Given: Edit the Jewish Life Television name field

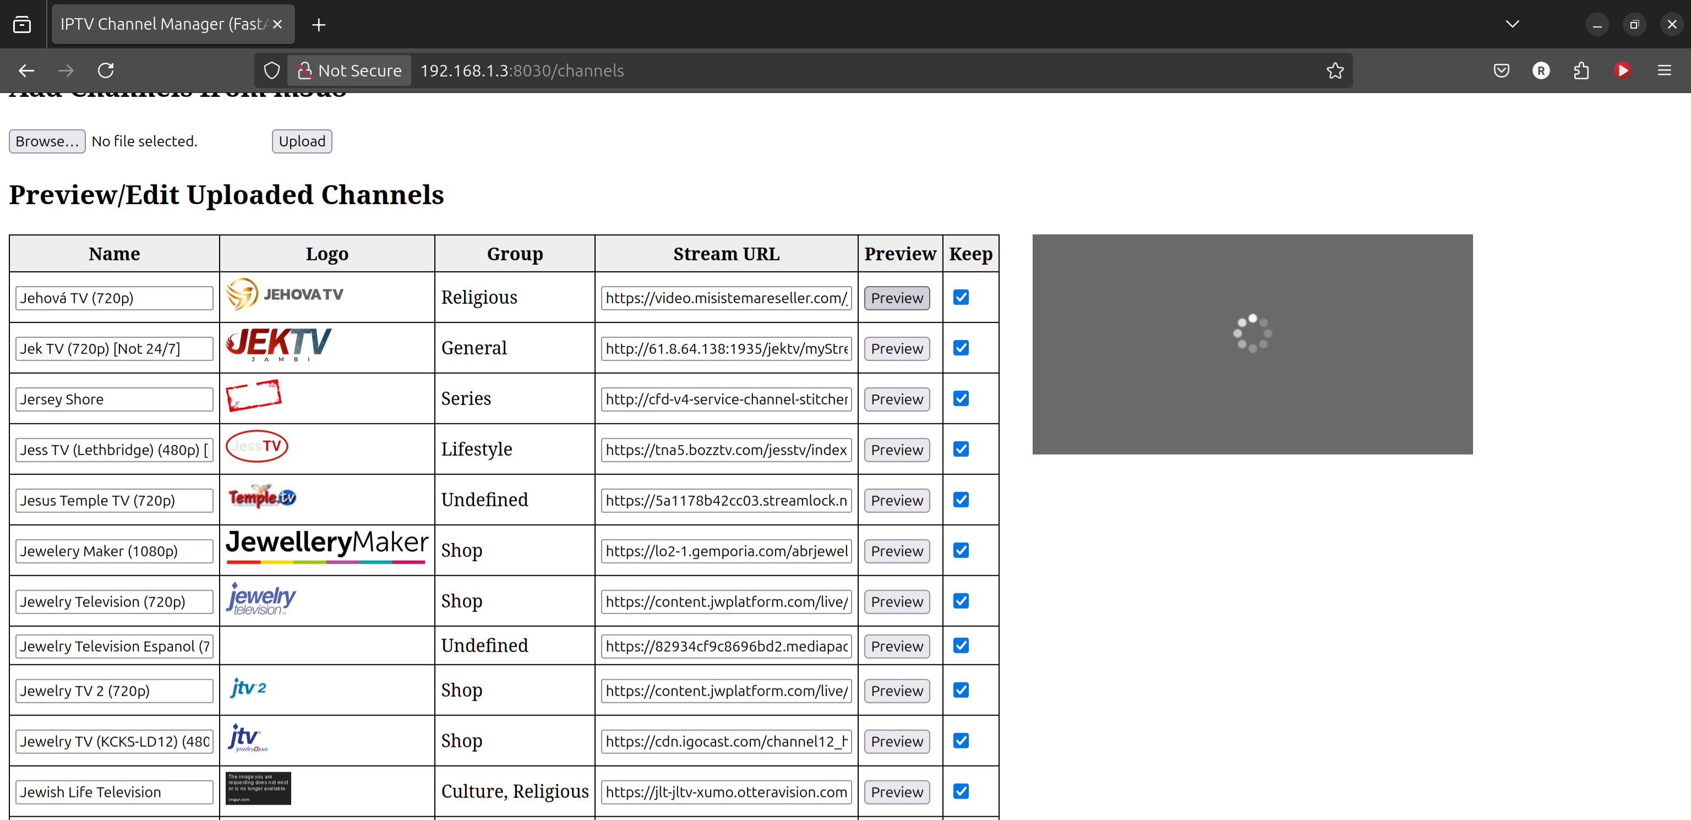Looking at the screenshot, I should tap(114, 792).
